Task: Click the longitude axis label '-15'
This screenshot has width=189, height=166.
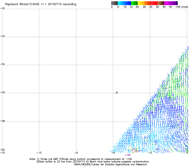Action: pos(2,153)
